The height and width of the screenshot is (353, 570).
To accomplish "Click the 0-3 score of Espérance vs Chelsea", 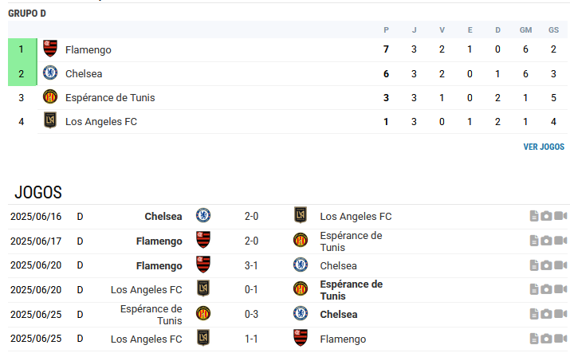I will (x=251, y=314).
